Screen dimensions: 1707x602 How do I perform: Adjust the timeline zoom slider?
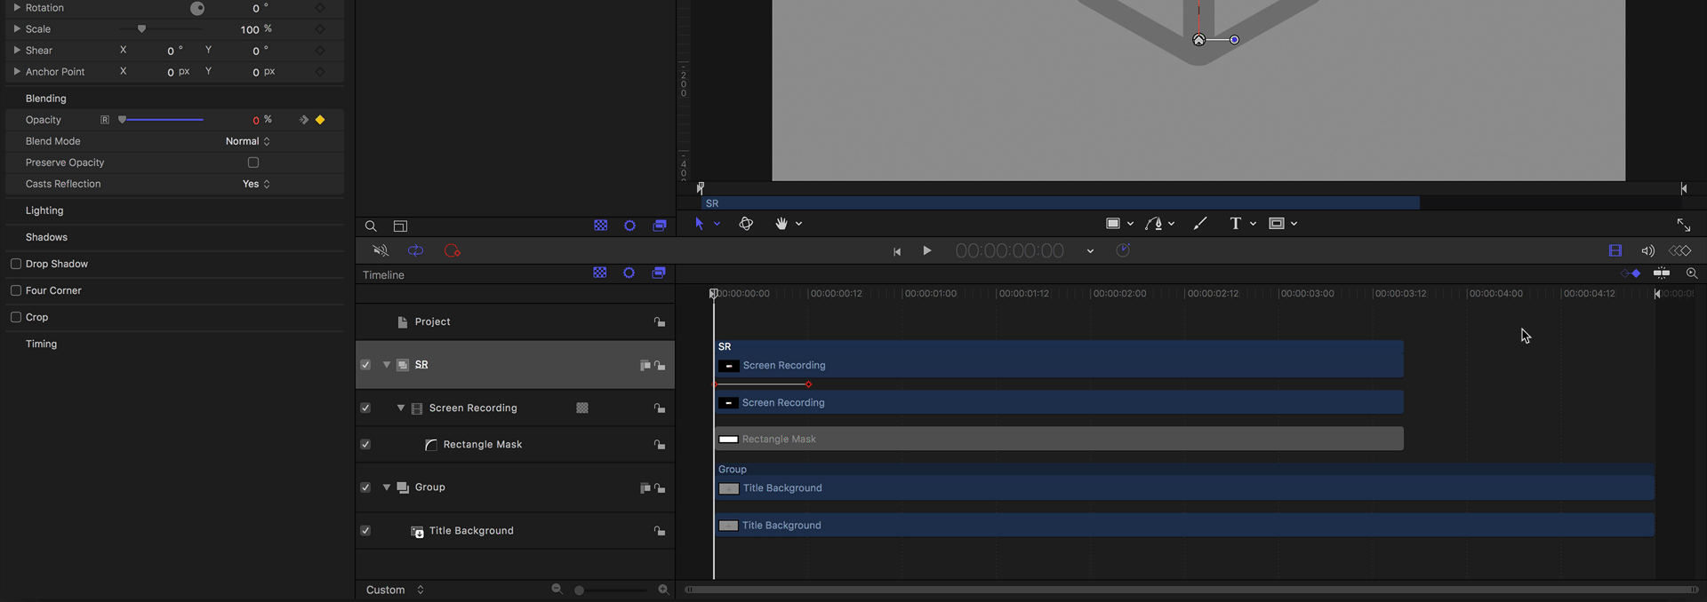tap(611, 590)
